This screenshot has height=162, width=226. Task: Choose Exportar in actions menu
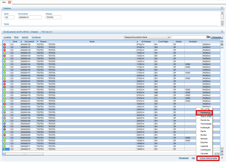point(204,143)
